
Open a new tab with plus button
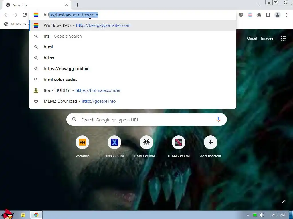pyautogui.click(x=77, y=5)
